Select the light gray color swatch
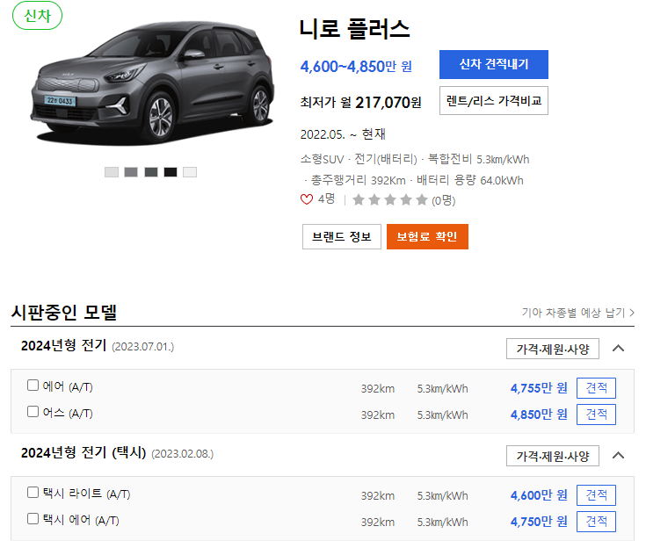 [112, 172]
